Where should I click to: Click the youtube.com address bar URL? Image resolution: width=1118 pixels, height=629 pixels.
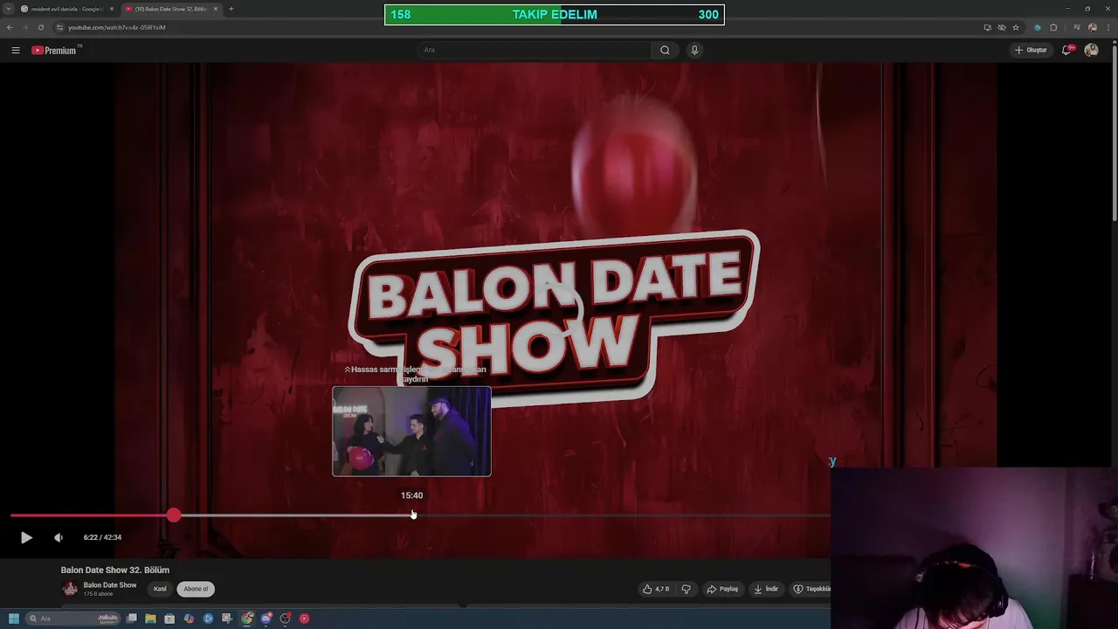117,27
